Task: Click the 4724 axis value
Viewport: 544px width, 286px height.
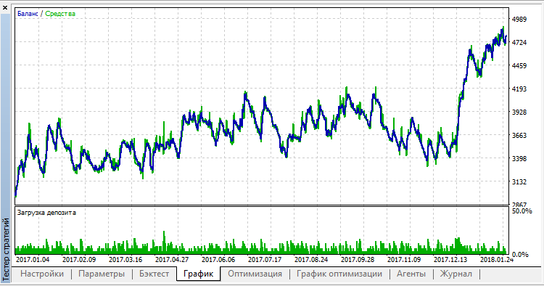Action: 519,43
